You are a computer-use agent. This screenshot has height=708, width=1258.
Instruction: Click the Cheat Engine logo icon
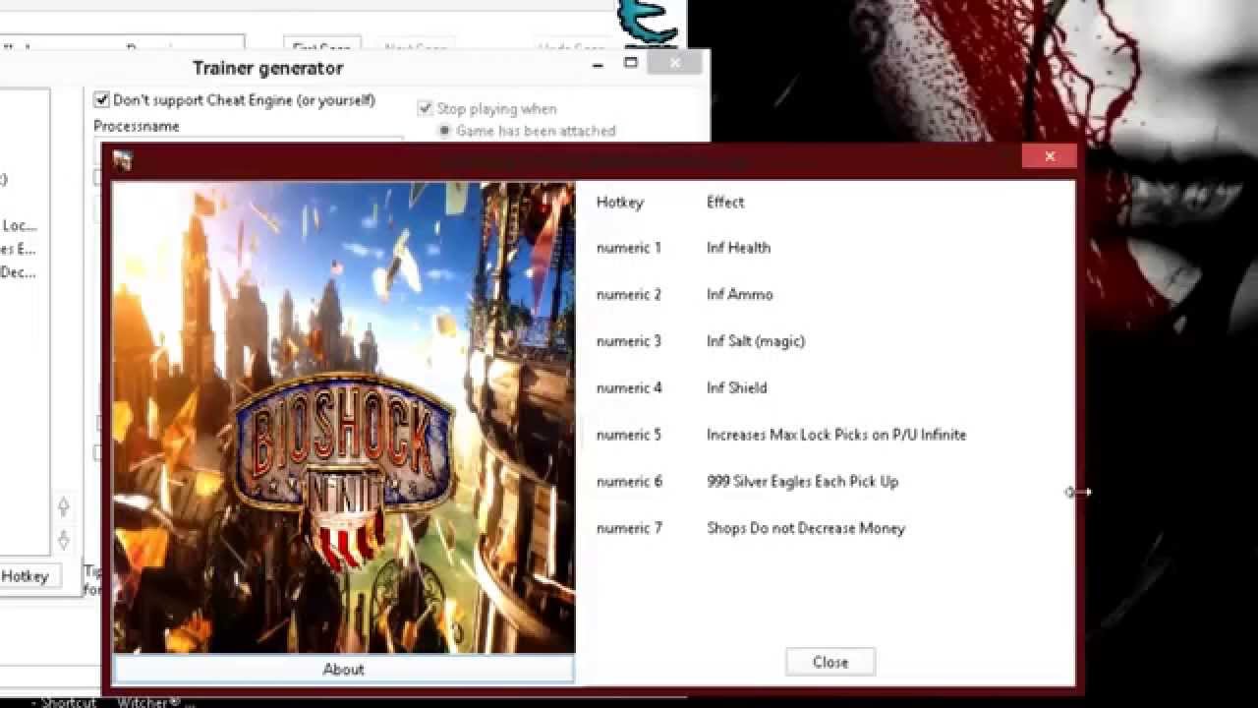tap(647, 22)
